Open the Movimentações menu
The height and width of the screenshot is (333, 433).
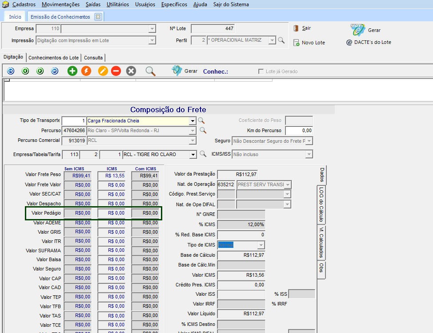pos(60,4)
